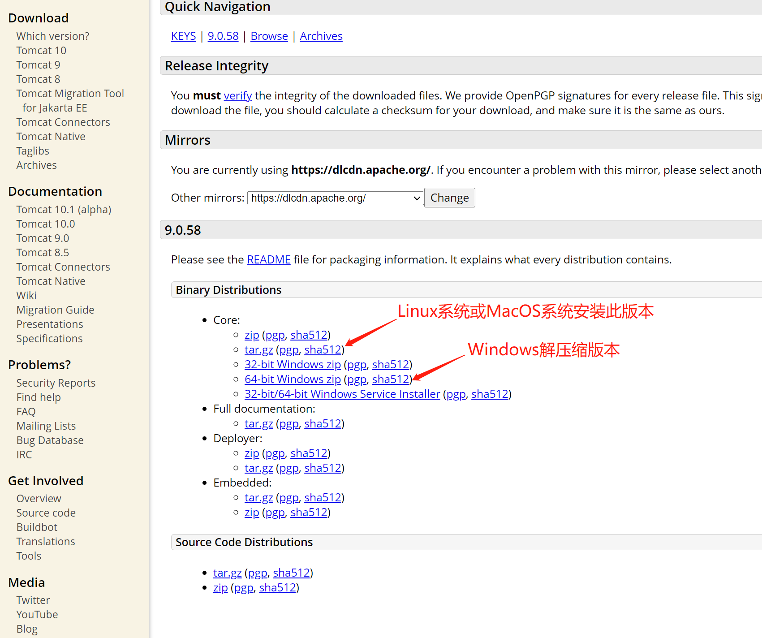The image size is (762, 638).
Task: Open Tomcat 10.0 documentation
Action: [46, 224]
